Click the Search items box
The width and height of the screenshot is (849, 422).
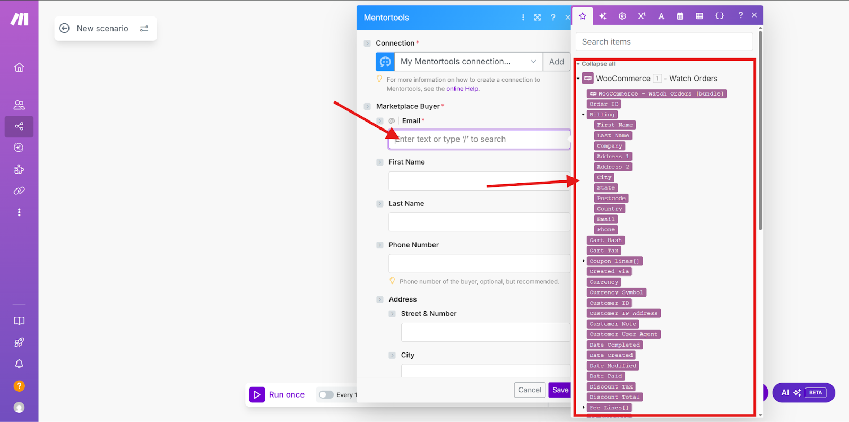point(664,42)
